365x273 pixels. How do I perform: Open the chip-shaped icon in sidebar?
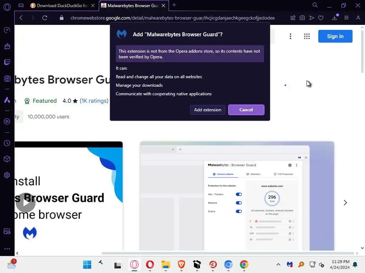[7, 79]
